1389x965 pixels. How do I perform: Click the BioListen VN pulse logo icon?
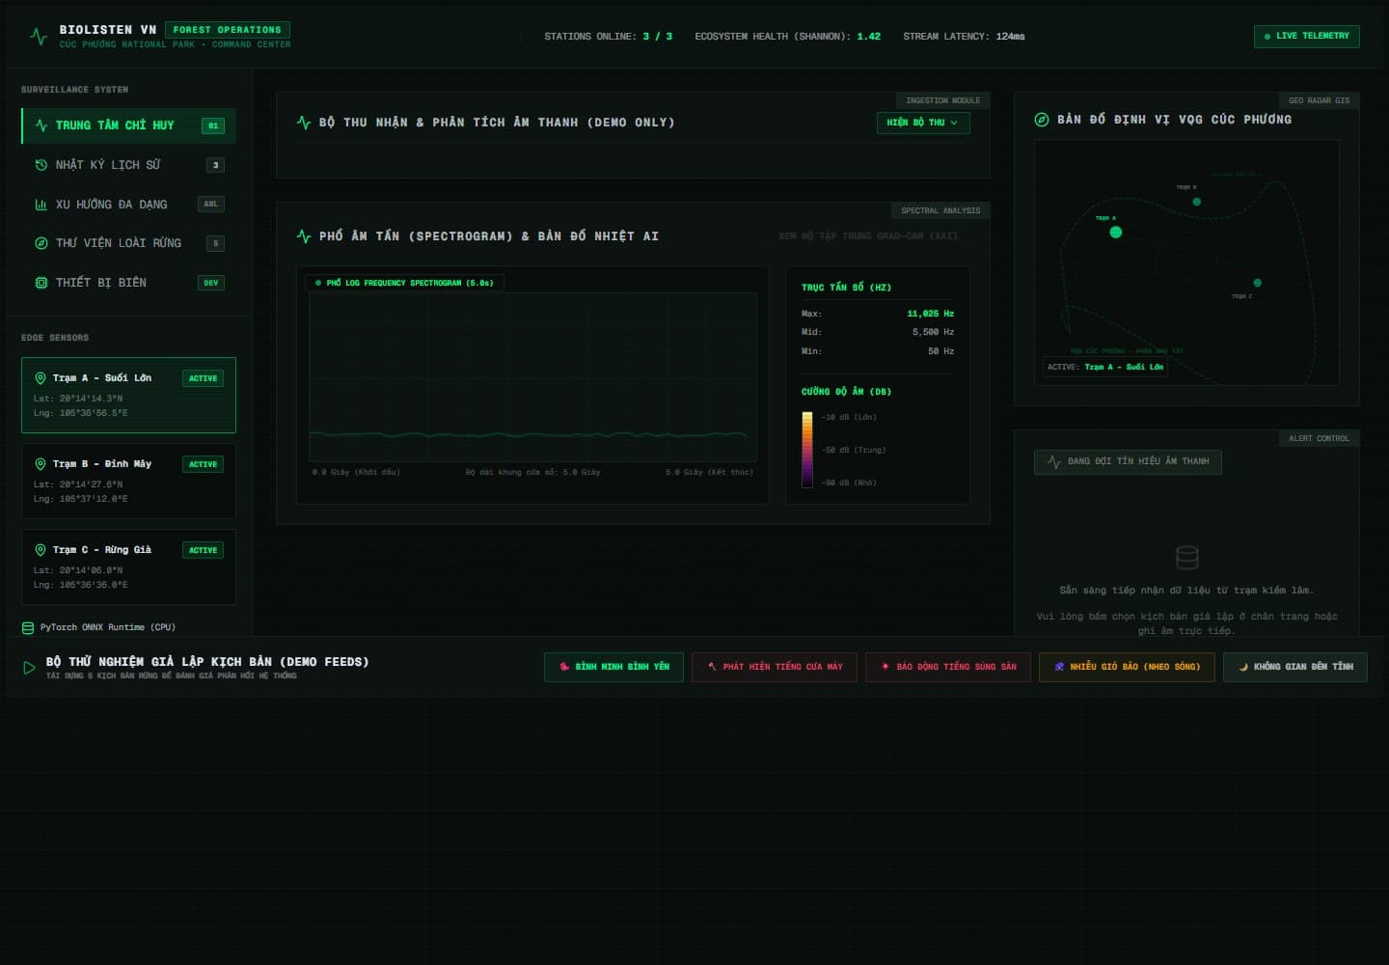(x=39, y=37)
